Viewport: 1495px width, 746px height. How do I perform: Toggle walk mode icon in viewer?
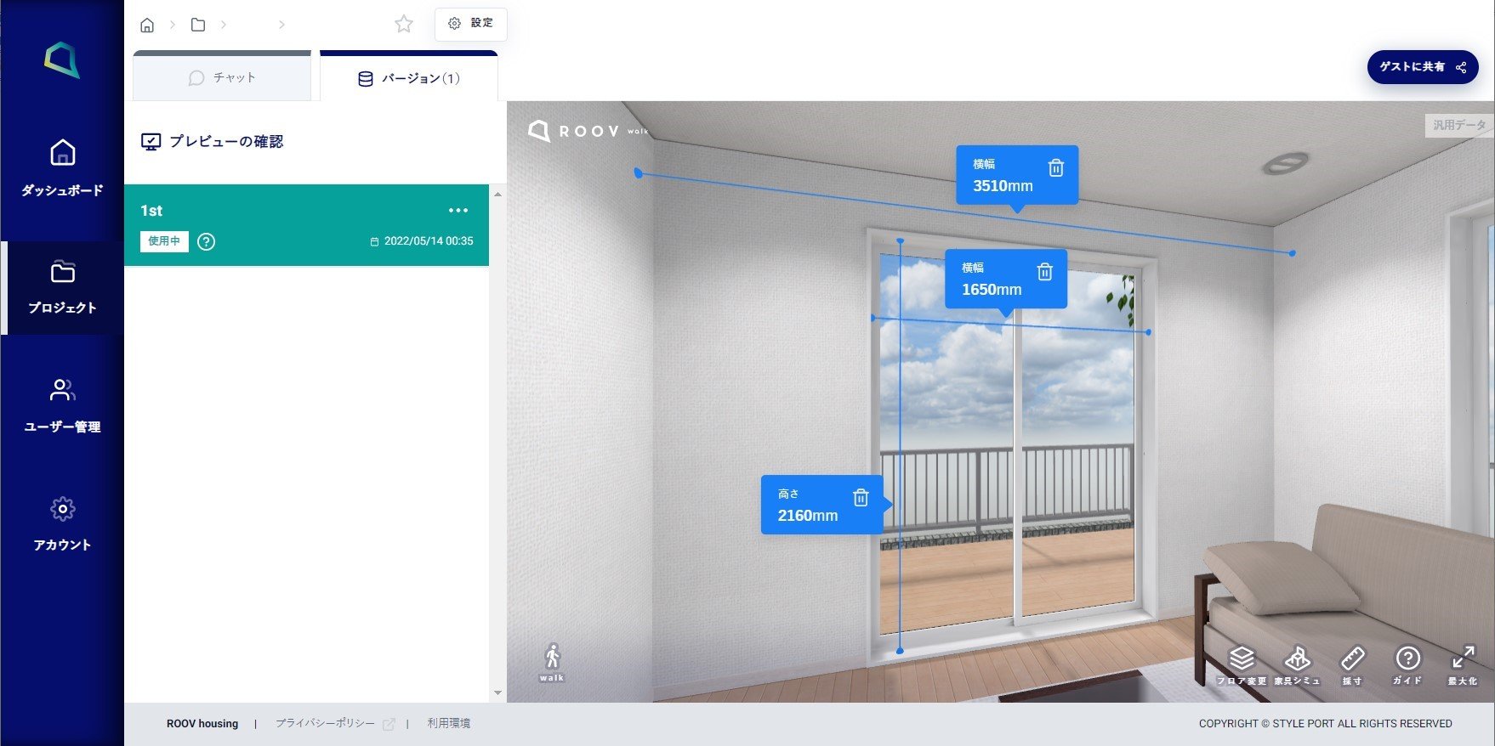click(x=552, y=661)
